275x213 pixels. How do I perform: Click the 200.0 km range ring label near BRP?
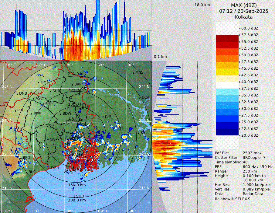(x=76, y=74)
